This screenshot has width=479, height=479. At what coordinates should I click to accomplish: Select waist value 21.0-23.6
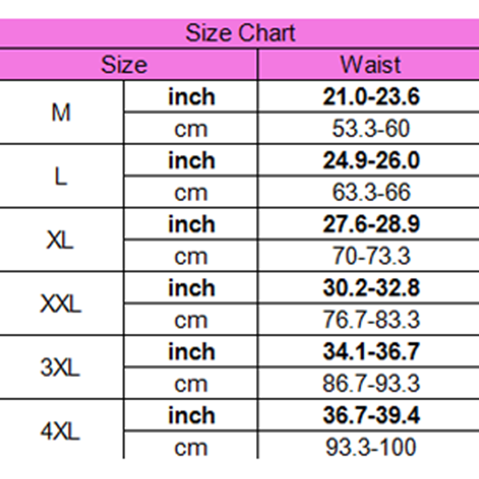point(371,97)
